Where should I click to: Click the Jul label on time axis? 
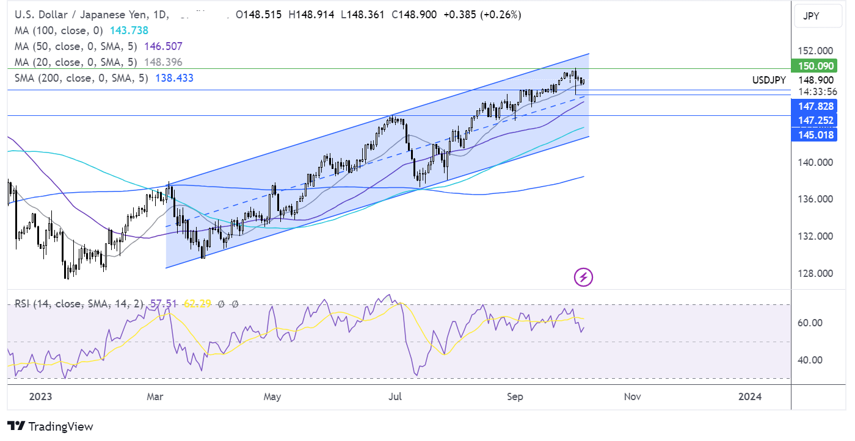(x=395, y=397)
